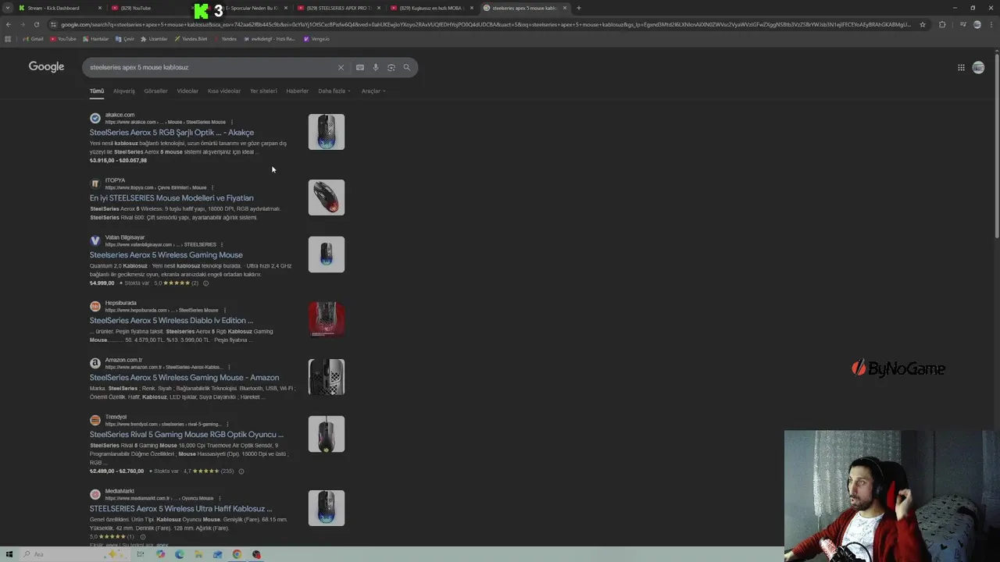
Task: Go back with the browser back arrow
Action: (9, 24)
